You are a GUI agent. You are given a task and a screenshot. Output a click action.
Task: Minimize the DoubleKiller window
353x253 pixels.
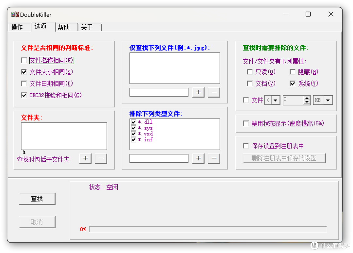(286, 14)
